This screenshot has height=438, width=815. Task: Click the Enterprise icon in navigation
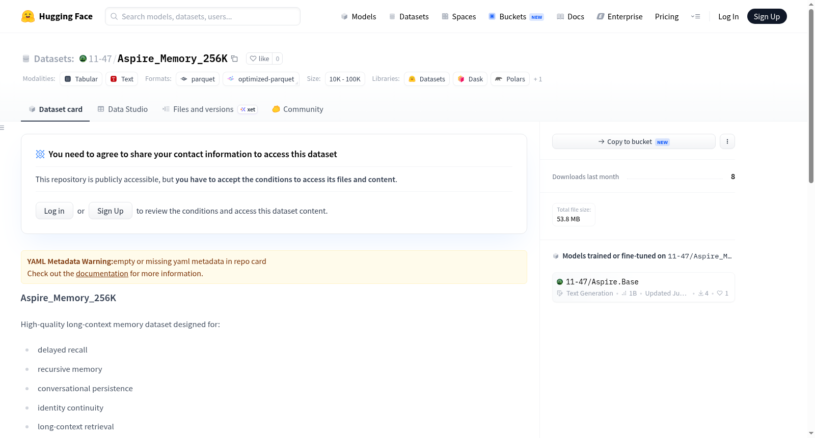601,16
